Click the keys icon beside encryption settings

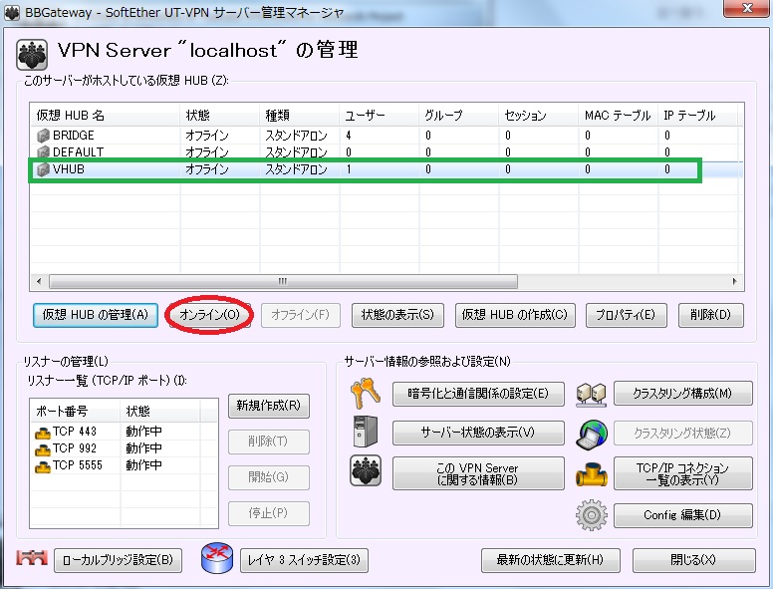point(366,393)
